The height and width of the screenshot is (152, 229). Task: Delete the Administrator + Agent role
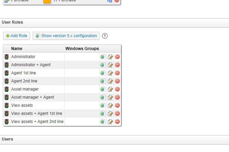pos(117,65)
